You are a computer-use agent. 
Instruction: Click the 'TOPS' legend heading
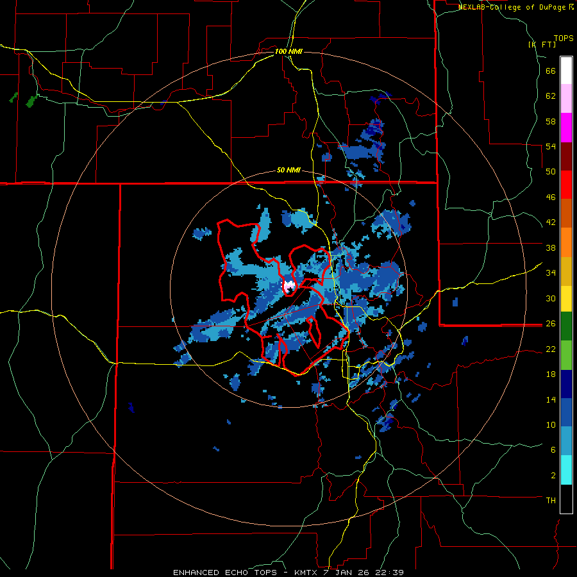[564, 38]
